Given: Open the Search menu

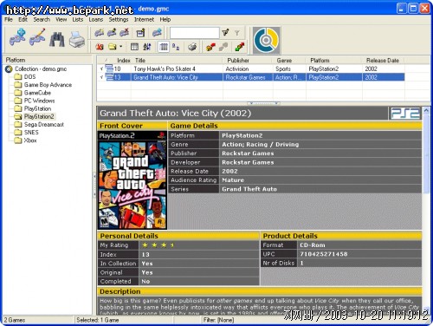Looking at the screenshot, I should click(42, 20).
